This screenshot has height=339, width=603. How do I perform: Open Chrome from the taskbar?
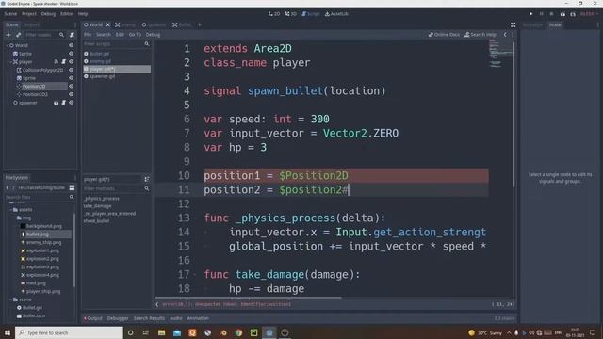point(238,332)
